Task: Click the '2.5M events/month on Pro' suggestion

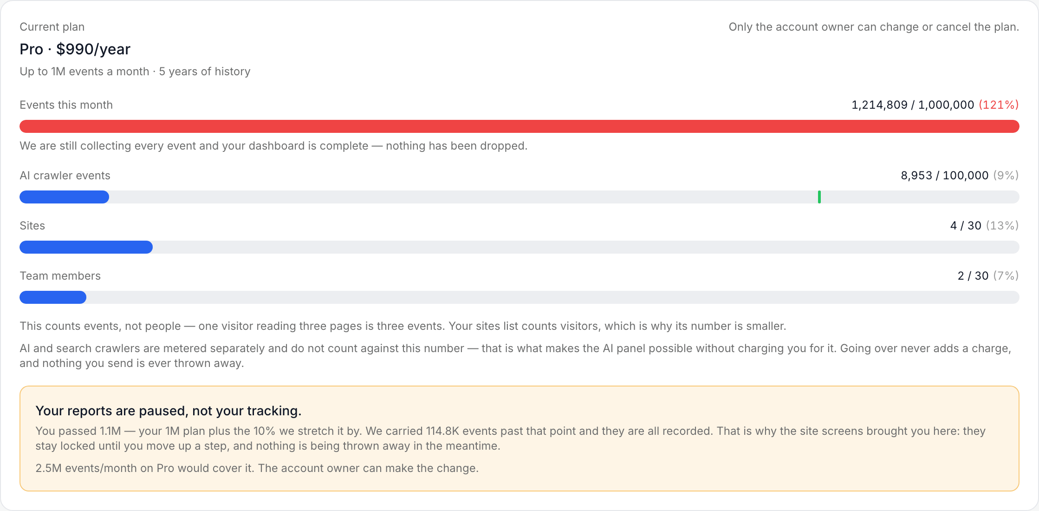Action: (x=257, y=468)
